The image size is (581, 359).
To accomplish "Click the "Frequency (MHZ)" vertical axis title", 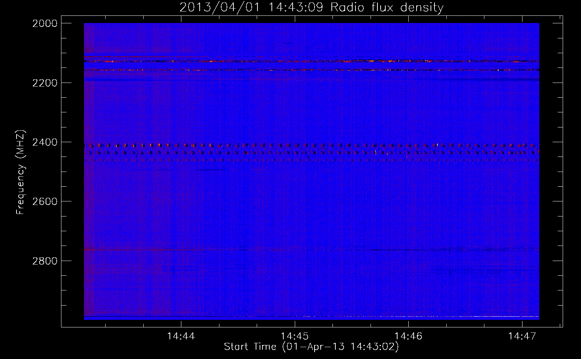I will point(20,172).
